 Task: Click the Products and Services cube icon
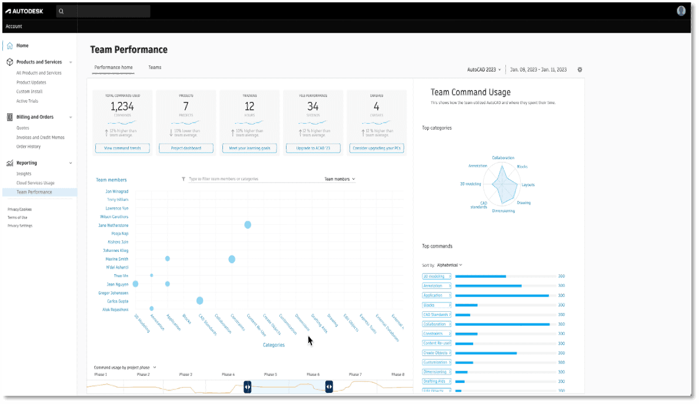coord(10,62)
